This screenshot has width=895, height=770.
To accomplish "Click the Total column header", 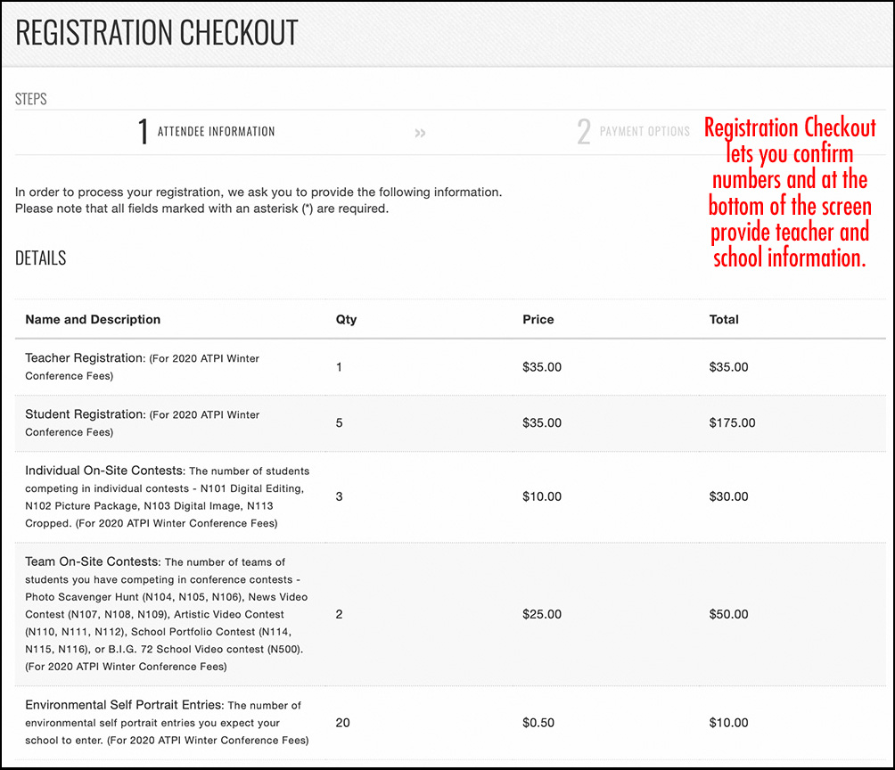I will coord(724,319).
